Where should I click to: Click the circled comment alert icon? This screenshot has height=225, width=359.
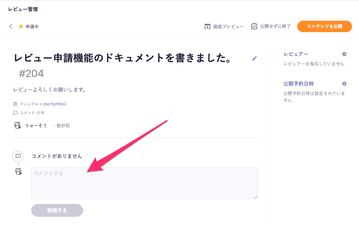coord(18,156)
